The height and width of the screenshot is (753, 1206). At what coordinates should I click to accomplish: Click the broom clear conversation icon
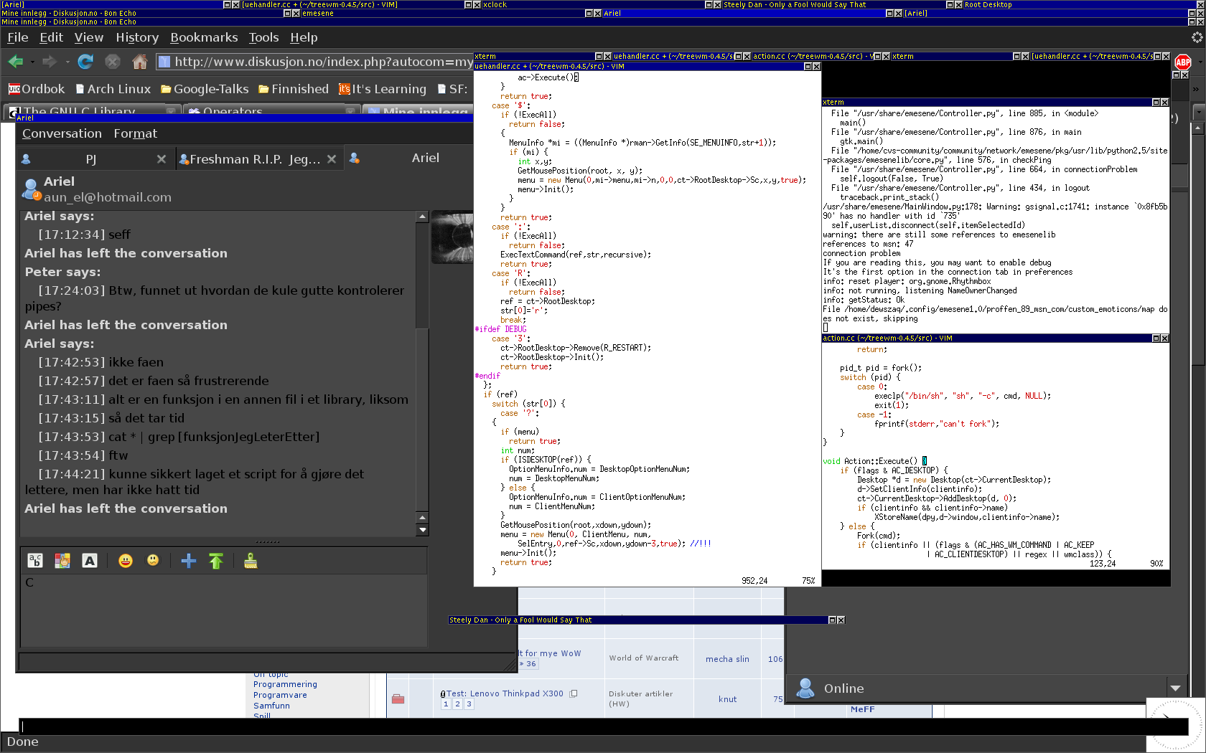[251, 561]
